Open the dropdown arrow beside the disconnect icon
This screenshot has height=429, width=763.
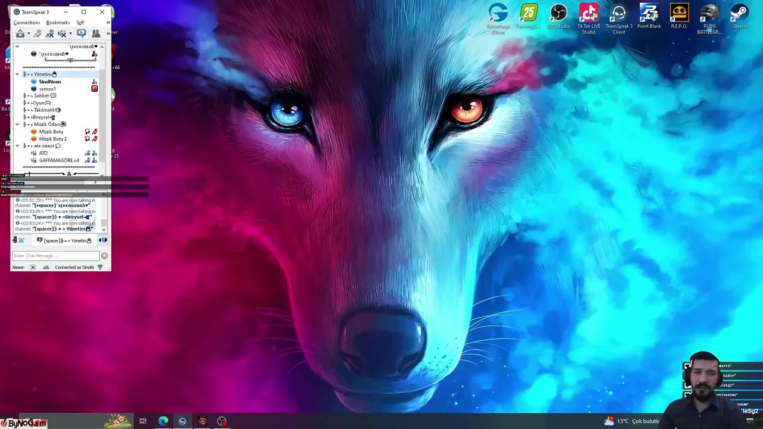click(28, 34)
